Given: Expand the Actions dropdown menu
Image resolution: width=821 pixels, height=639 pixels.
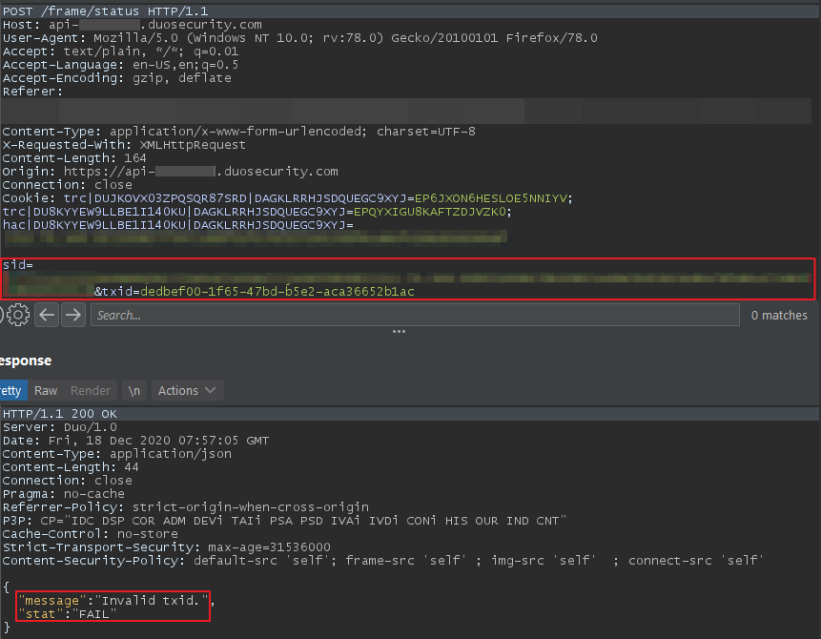Looking at the screenshot, I should click(x=187, y=390).
